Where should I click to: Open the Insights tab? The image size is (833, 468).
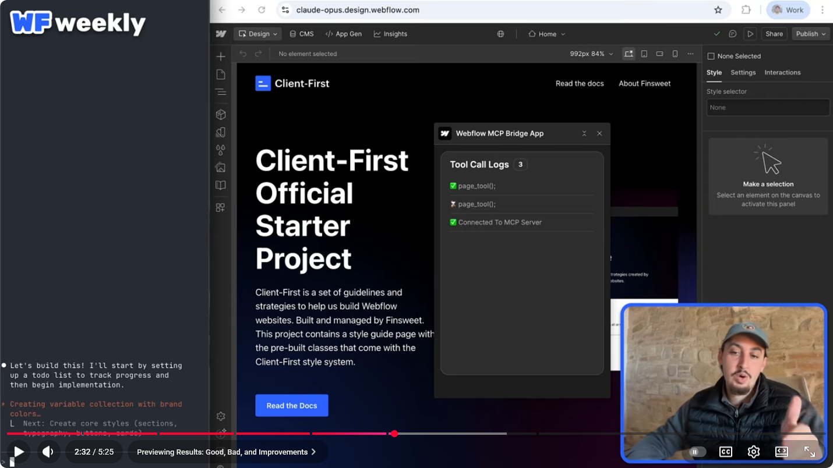(390, 34)
